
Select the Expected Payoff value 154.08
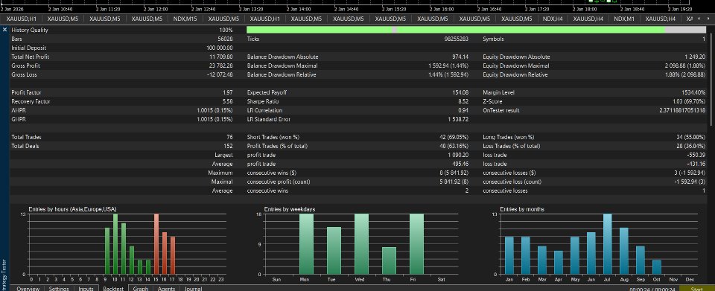[x=461, y=92]
